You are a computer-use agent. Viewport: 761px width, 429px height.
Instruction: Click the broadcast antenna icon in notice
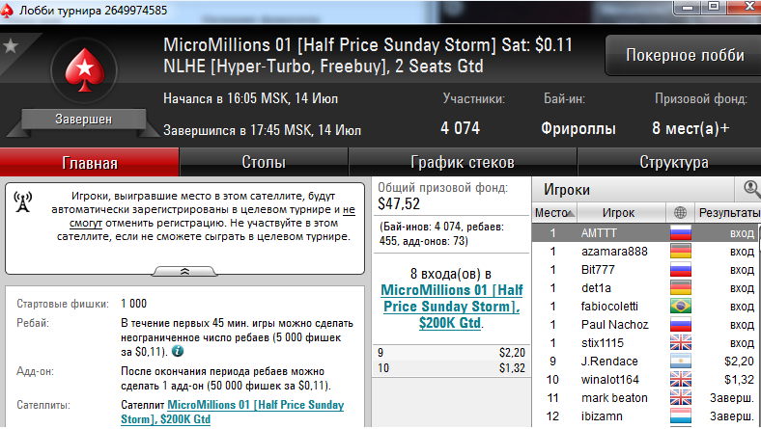tap(23, 201)
